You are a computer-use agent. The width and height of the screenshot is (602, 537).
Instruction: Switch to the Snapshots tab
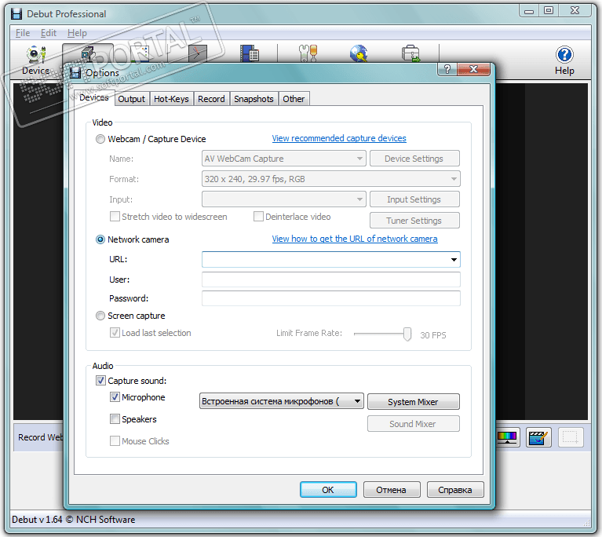tap(254, 99)
